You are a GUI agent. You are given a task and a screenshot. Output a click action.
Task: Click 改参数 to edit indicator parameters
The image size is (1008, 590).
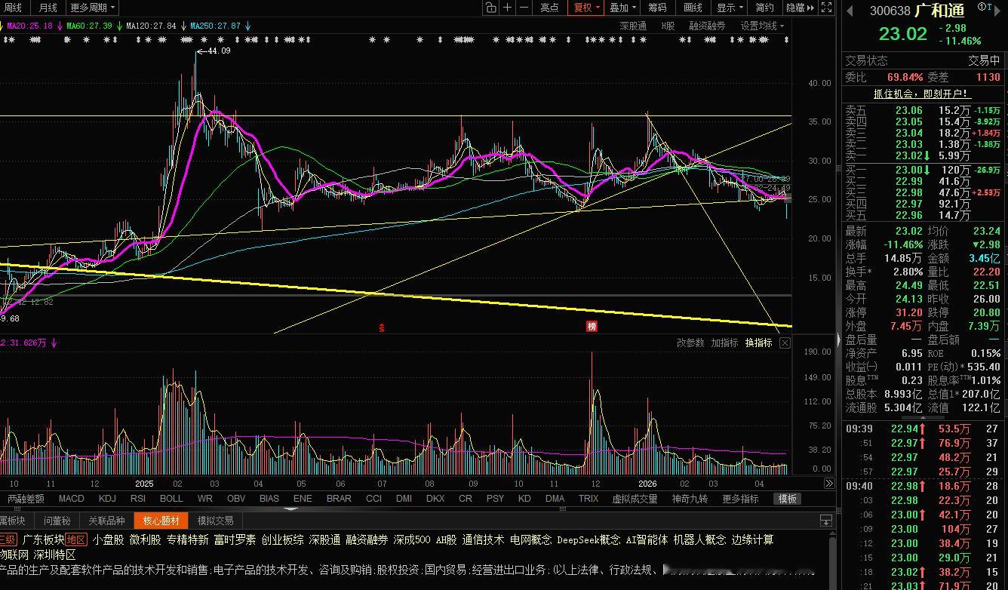pos(690,343)
